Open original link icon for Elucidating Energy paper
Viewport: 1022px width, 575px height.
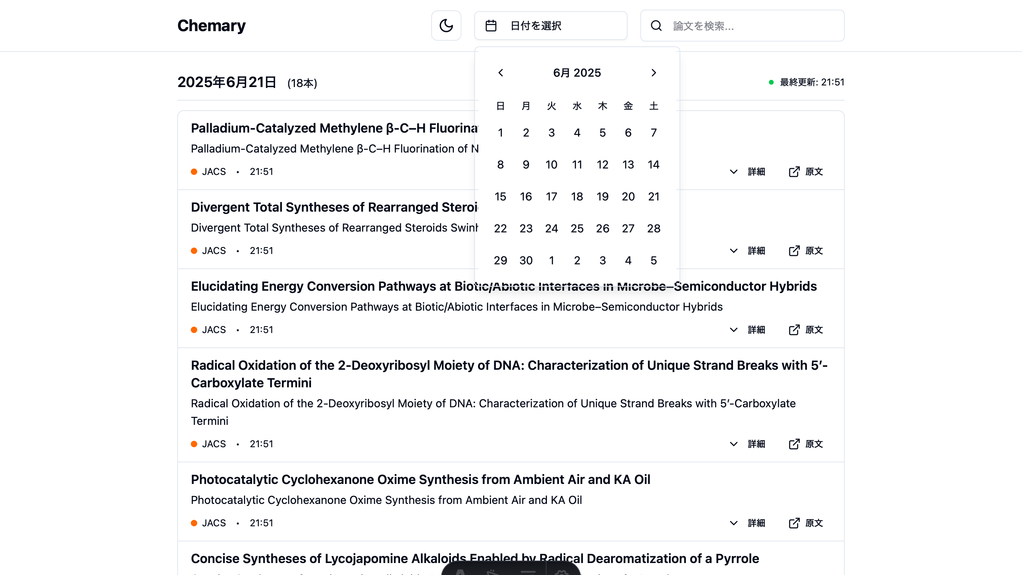coord(794,330)
